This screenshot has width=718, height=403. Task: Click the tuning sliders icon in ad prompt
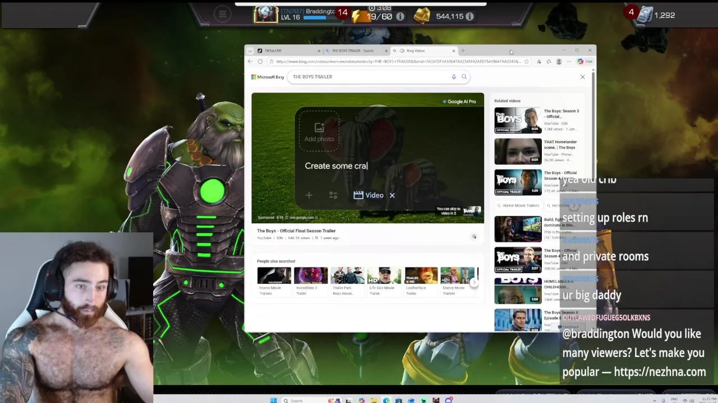333,195
